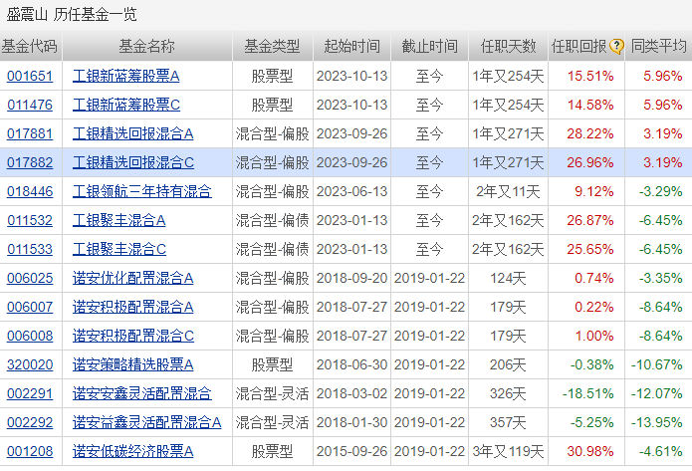Select start date 2015-09-26

tap(351, 451)
